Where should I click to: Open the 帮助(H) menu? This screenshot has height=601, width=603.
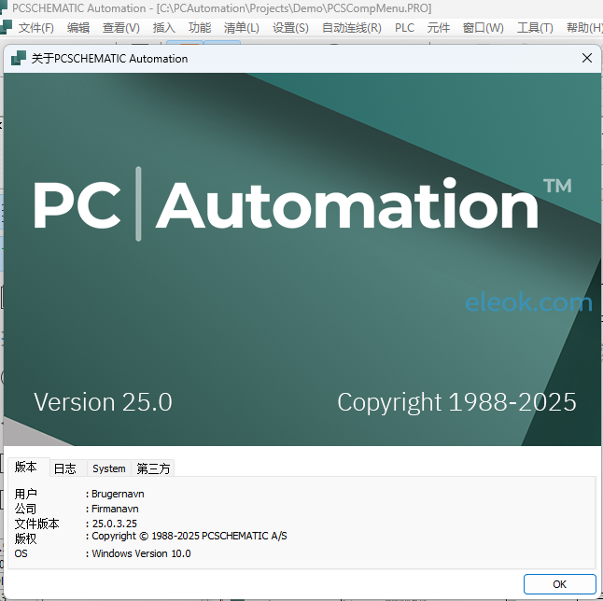(583, 28)
